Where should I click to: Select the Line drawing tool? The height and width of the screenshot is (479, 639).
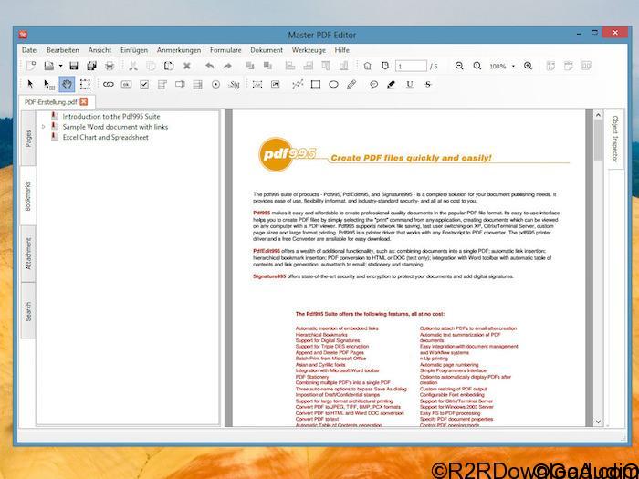[x=298, y=84]
